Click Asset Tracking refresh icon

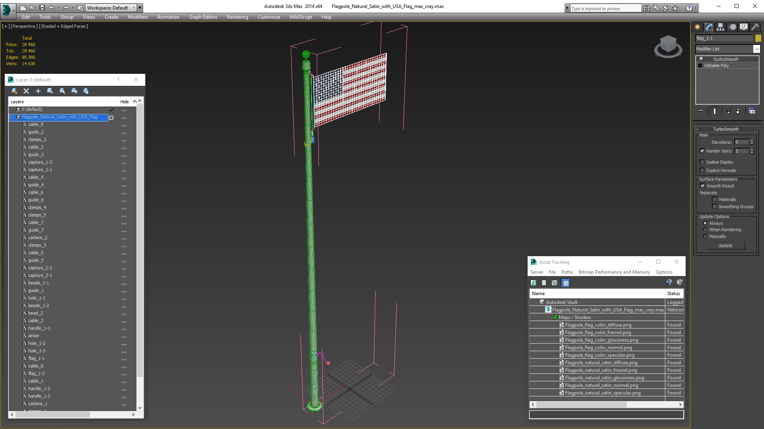pos(533,283)
